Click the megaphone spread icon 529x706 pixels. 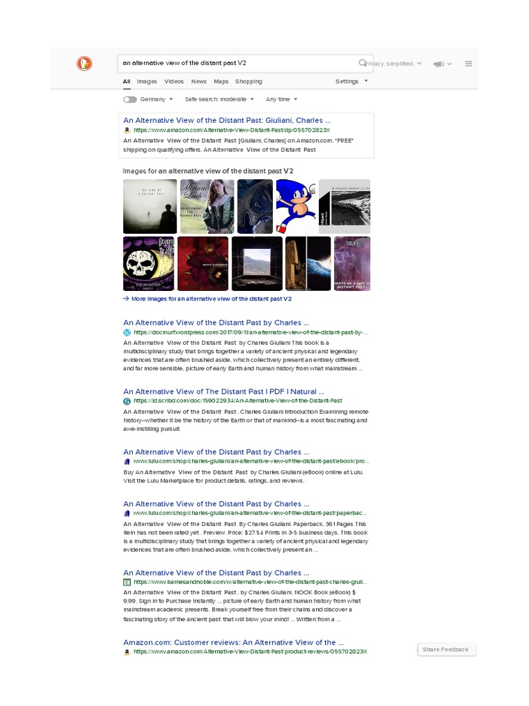(x=439, y=64)
